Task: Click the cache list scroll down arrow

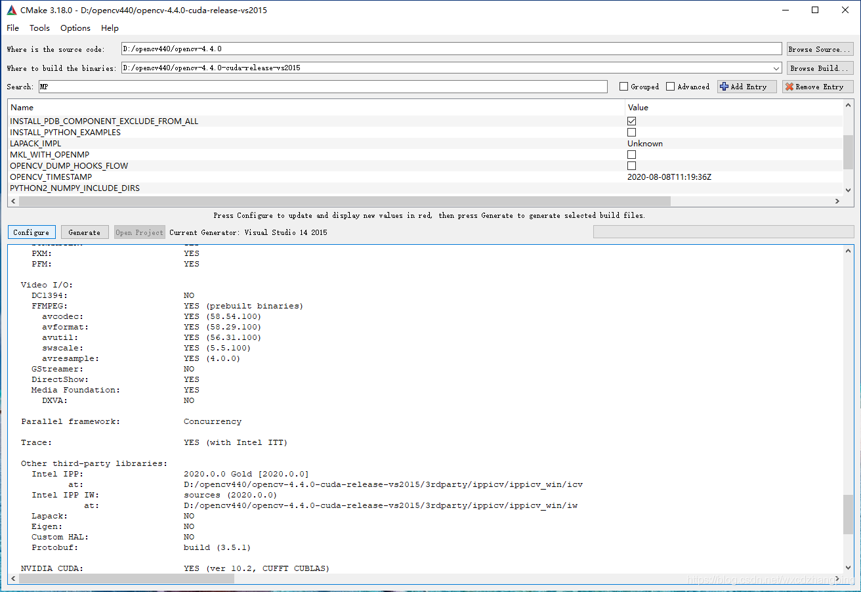Action: pyautogui.click(x=849, y=190)
